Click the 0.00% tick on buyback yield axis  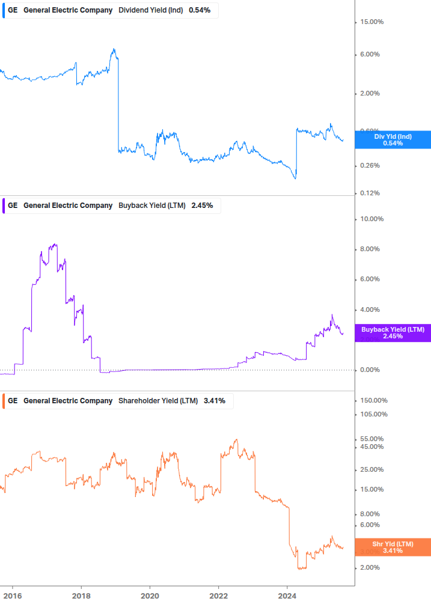[370, 370]
